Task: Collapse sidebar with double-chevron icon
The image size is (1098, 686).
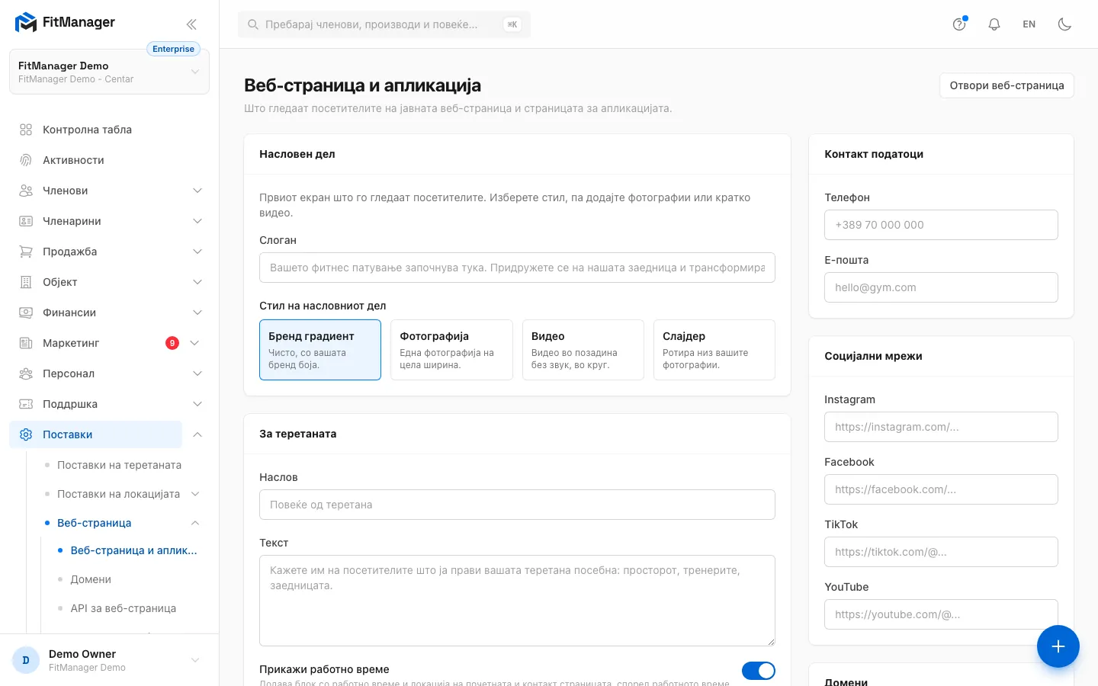Action: click(x=191, y=24)
